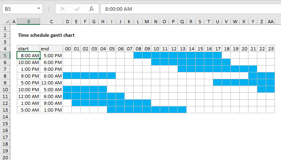This screenshot has width=281, height=160.
Task: Click the blue filled cell in row 5 under 08
Action: pyautogui.click(x=138, y=55)
